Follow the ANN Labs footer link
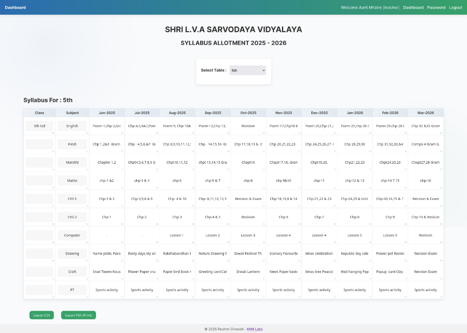This screenshot has height=333, width=467. tap(254, 329)
